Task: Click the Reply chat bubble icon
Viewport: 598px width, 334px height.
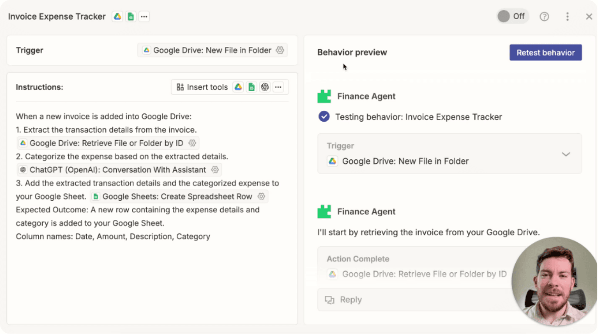Action: pyautogui.click(x=330, y=300)
